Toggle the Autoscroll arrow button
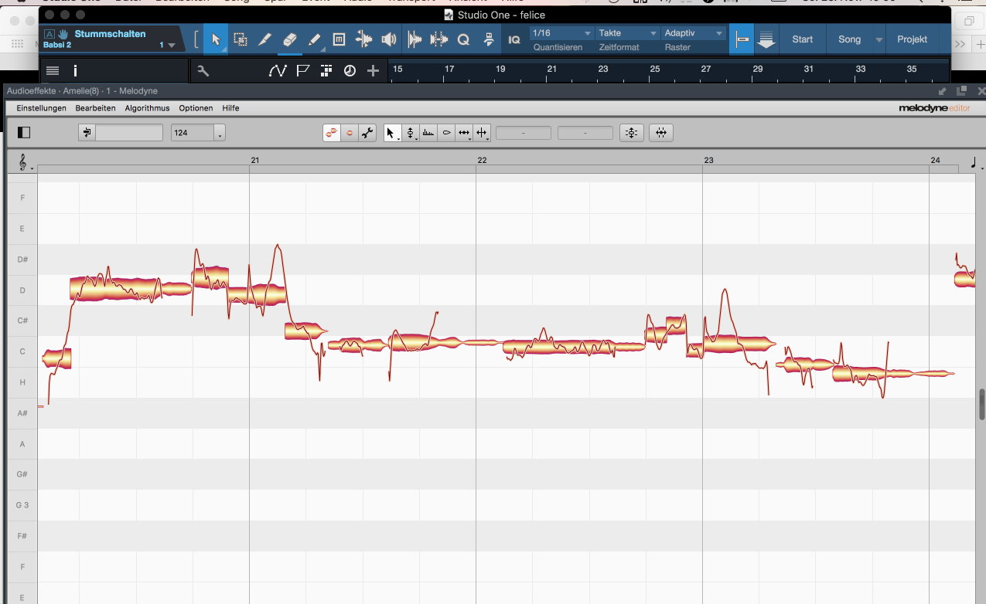This screenshot has width=986, height=604. (x=766, y=40)
